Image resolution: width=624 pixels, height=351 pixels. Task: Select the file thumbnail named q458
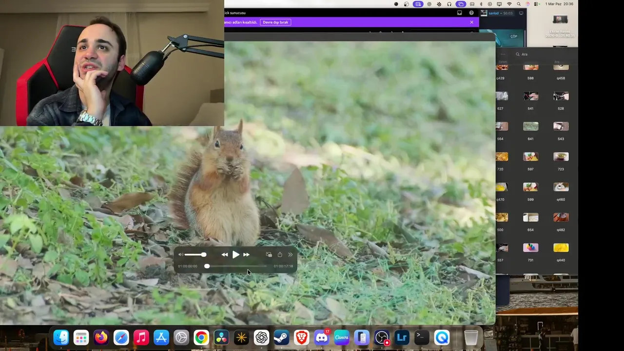point(561,67)
